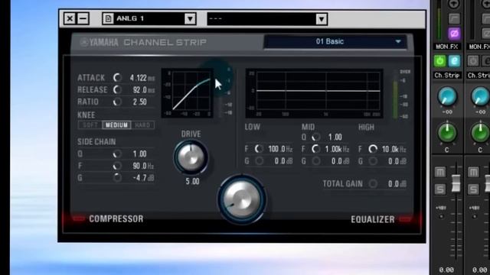This screenshot has width=490, height=275.
Task: Click the TOTAL GAIN knob
Action: (373, 183)
